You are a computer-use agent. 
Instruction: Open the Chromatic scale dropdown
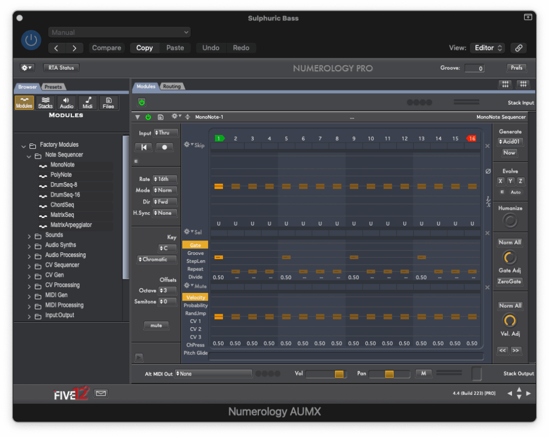(157, 259)
